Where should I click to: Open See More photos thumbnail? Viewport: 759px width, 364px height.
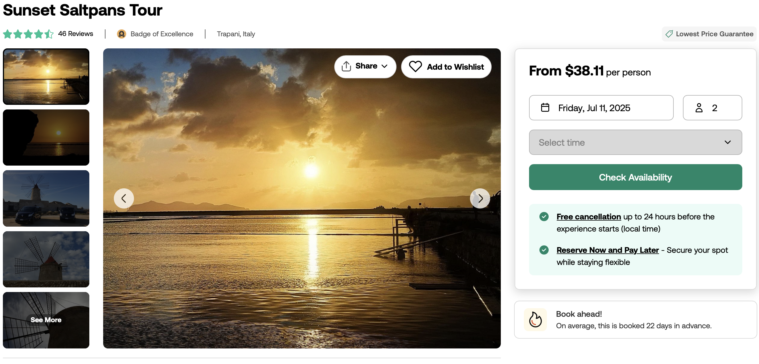(46, 320)
